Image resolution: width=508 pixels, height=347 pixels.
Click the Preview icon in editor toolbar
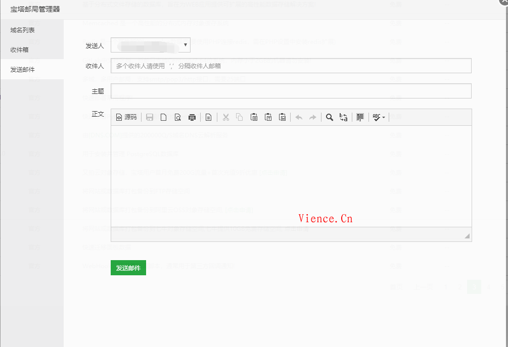coord(177,117)
